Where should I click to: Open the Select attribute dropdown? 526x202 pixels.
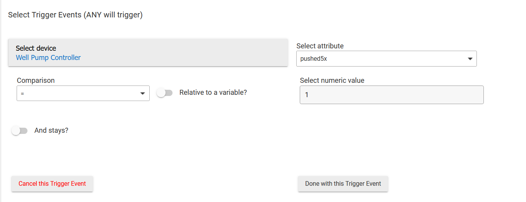point(386,59)
